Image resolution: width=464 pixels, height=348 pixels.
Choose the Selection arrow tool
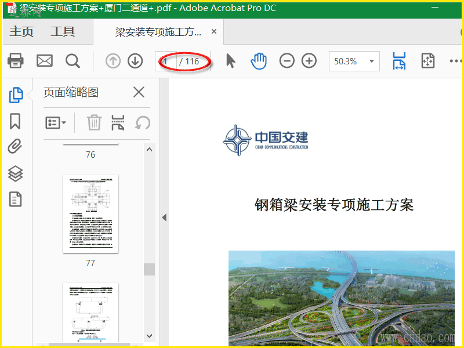click(x=230, y=61)
